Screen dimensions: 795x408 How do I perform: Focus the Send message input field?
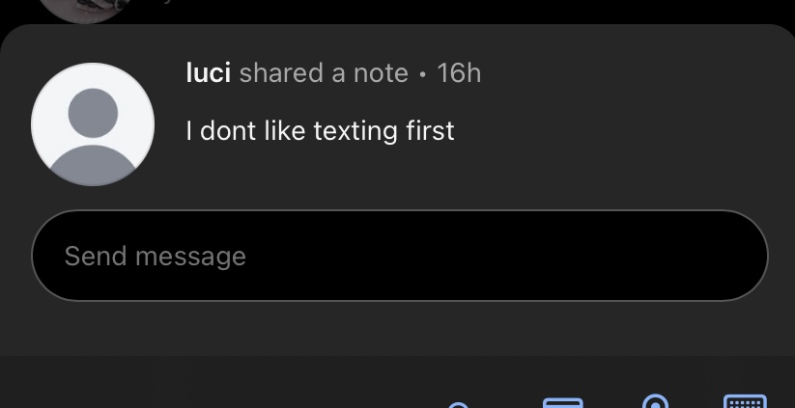pyautogui.click(x=399, y=256)
